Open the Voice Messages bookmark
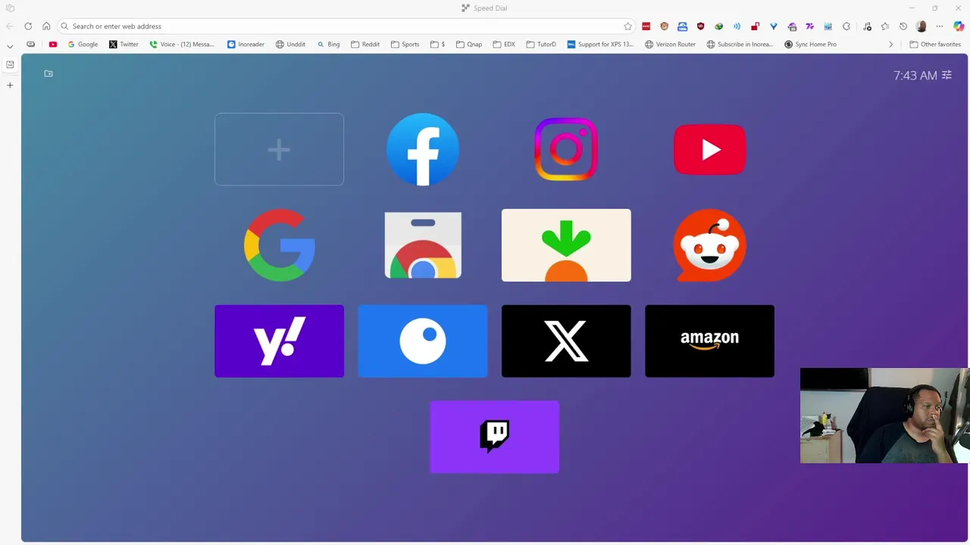Image resolution: width=970 pixels, height=545 pixels. click(182, 45)
